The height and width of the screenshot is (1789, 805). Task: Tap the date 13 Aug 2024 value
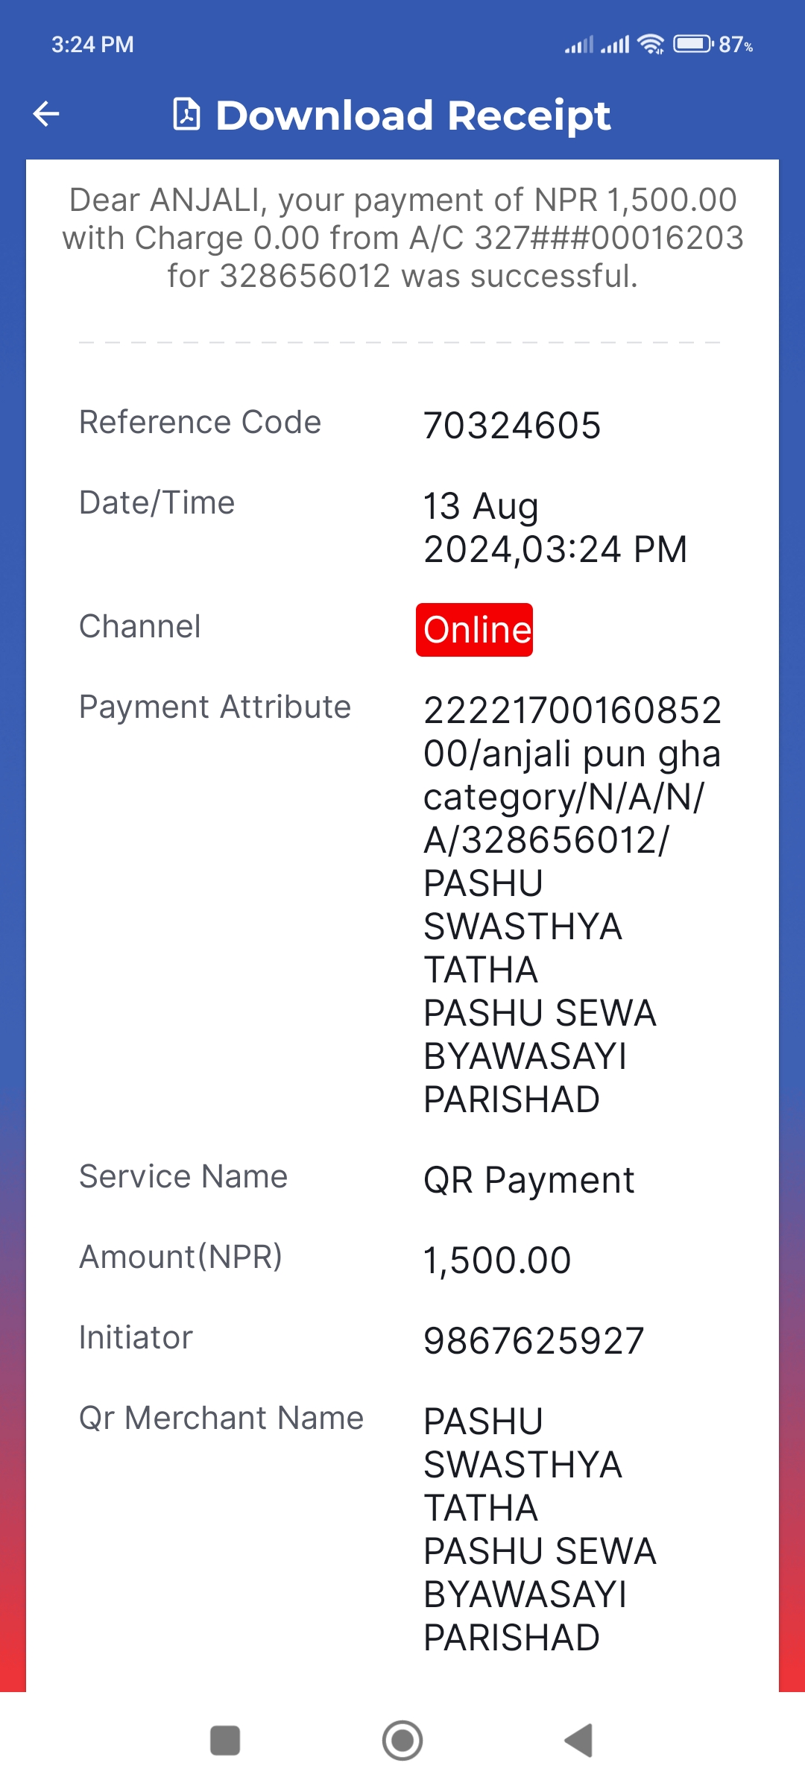pos(555,527)
